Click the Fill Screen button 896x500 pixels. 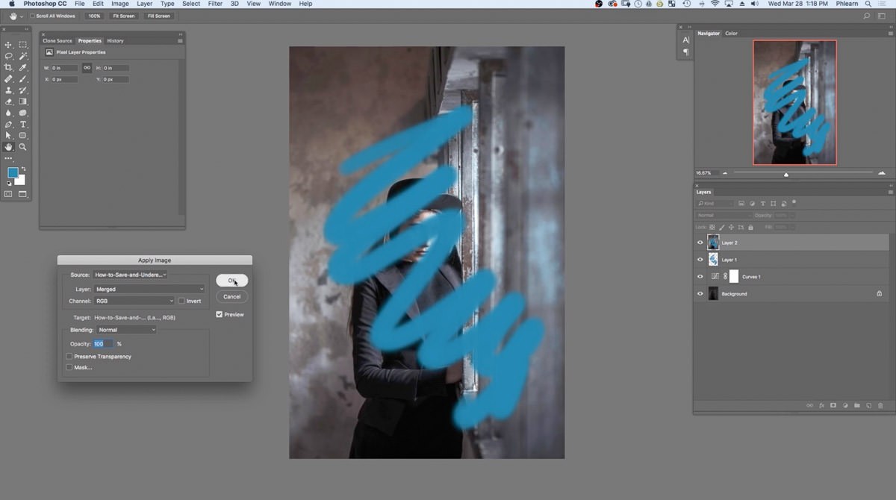tap(158, 16)
